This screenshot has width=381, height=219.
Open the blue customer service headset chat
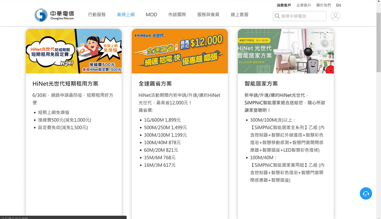tap(366, 193)
